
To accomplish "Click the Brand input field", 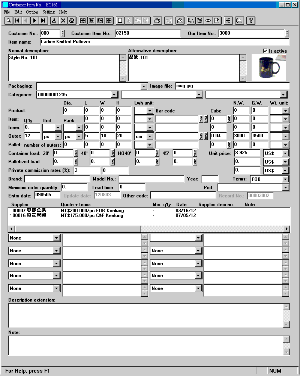I will point(57,179).
